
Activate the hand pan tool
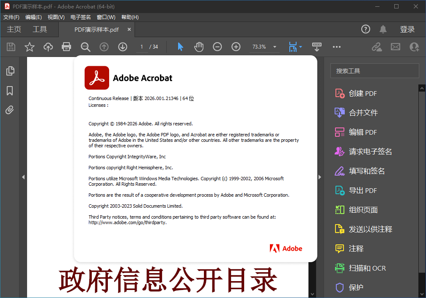[198, 47]
